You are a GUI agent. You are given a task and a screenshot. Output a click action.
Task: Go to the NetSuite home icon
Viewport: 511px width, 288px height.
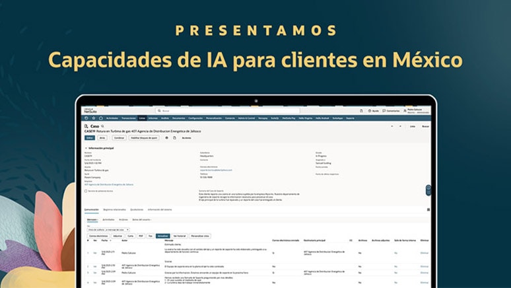pyautogui.click(x=101, y=118)
